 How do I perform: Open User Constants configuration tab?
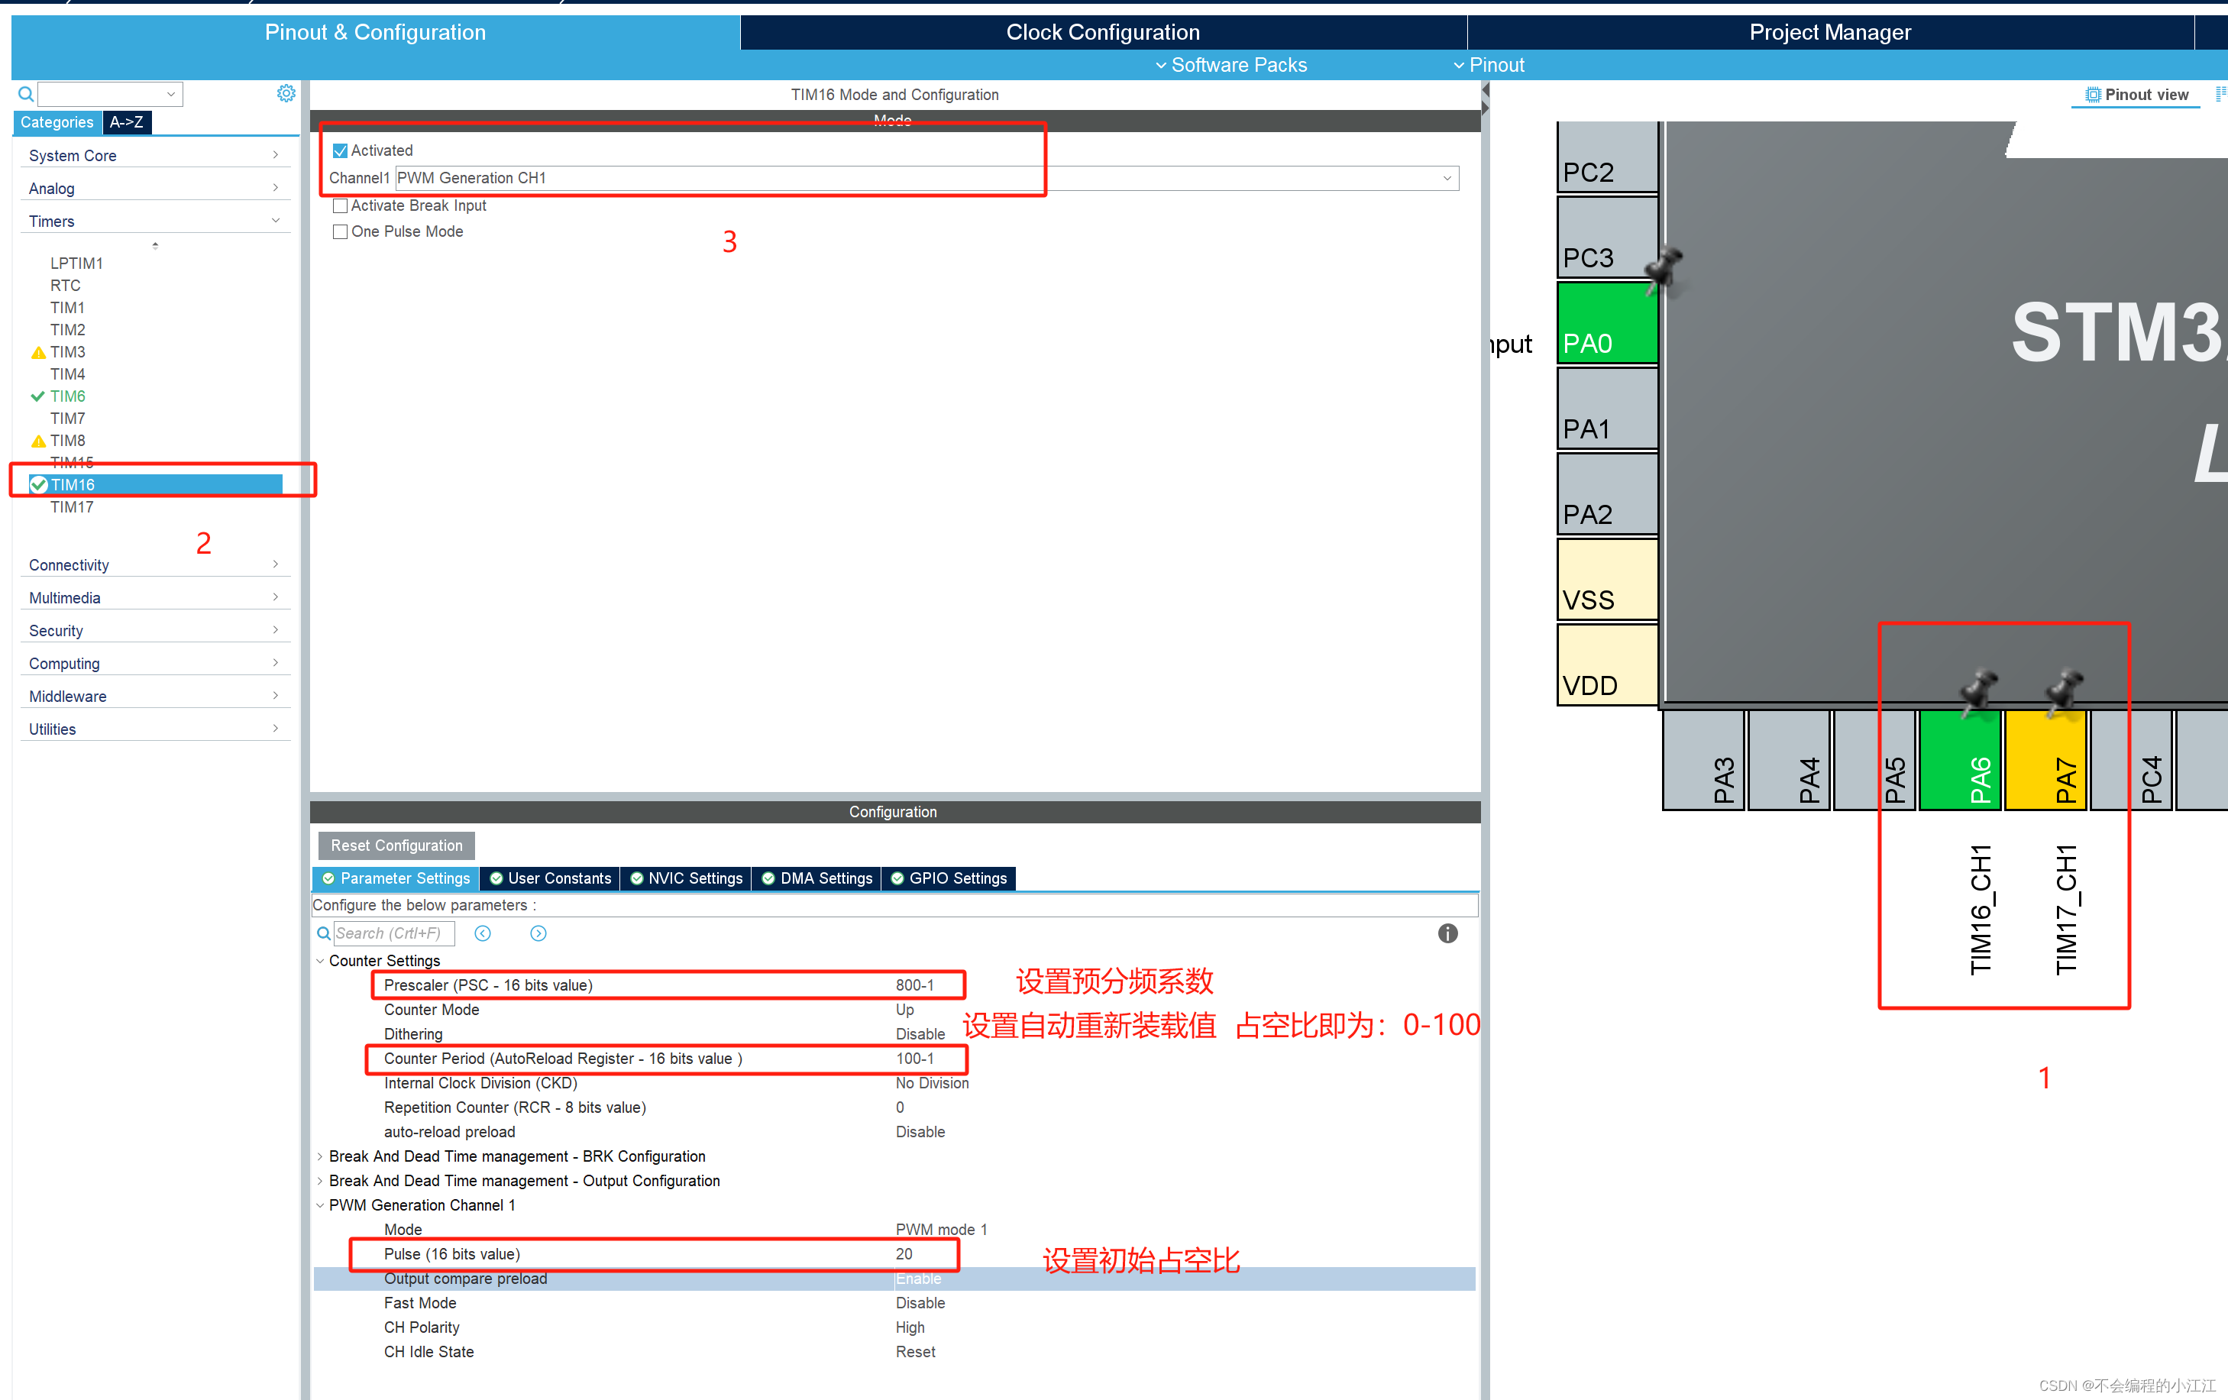point(556,876)
